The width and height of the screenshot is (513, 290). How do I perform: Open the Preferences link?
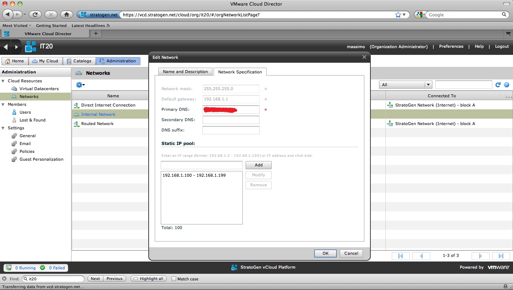coord(451,46)
